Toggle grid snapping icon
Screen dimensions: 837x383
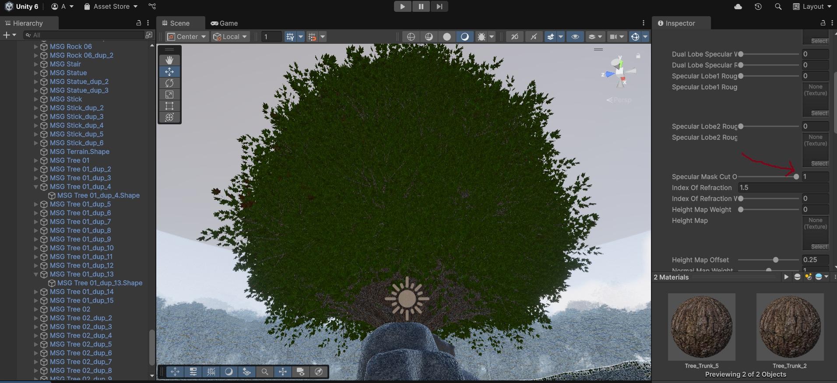(290, 37)
